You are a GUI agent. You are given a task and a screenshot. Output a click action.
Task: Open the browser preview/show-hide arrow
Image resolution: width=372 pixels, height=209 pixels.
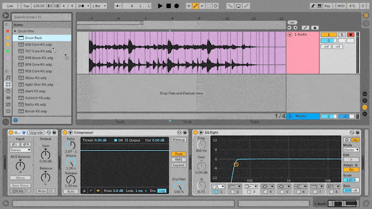point(5,15)
